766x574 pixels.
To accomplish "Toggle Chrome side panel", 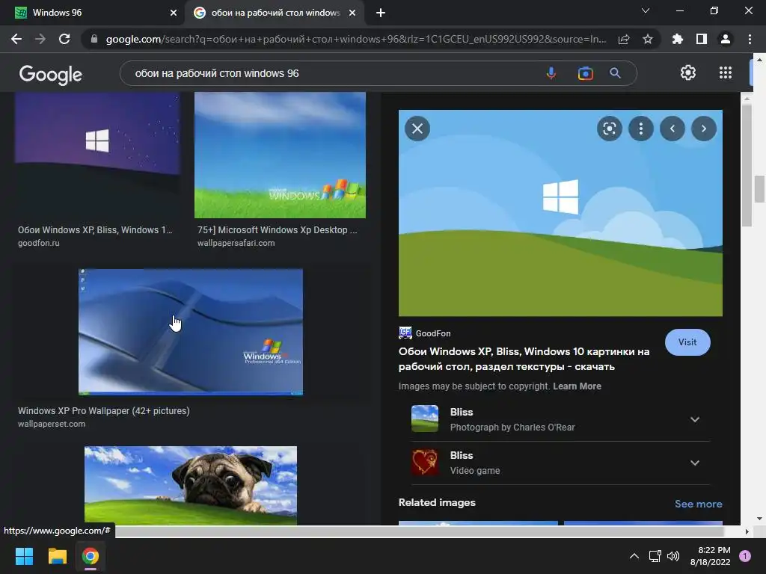I will 702,39.
